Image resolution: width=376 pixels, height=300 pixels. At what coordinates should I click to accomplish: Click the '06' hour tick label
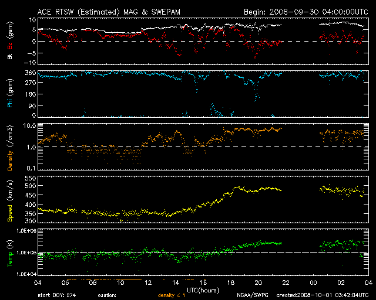(x=65, y=283)
